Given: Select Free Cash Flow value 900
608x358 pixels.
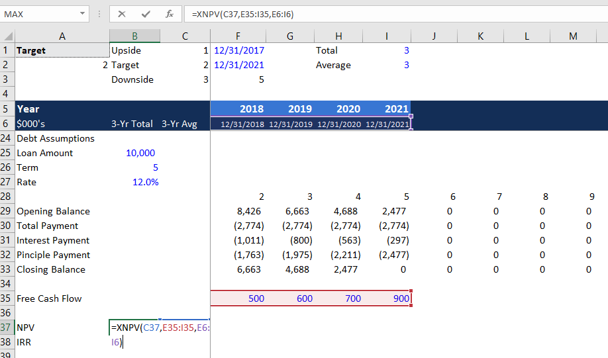Looking at the screenshot, I should 401,298.
